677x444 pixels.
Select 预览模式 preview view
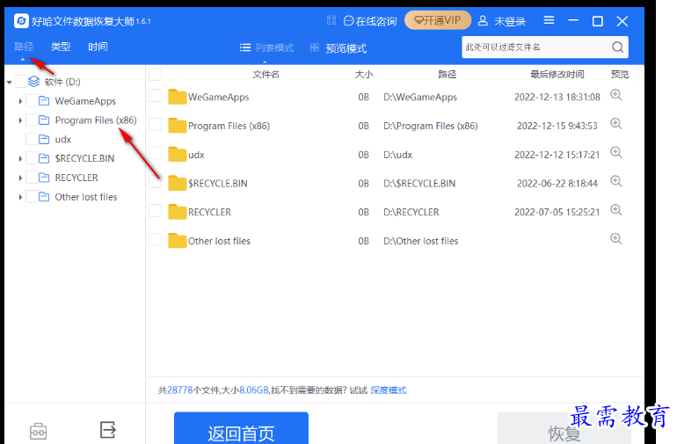338,48
